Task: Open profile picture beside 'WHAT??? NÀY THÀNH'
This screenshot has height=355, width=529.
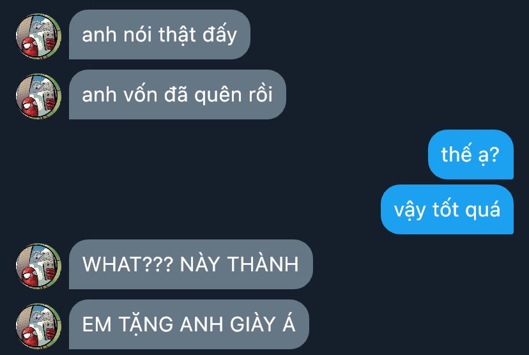Action: [38, 266]
